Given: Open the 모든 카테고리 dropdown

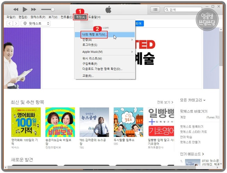Looking at the screenshot, I should tap(192, 100).
